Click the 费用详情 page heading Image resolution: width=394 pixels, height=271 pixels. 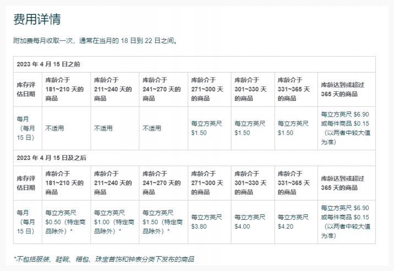(x=37, y=19)
